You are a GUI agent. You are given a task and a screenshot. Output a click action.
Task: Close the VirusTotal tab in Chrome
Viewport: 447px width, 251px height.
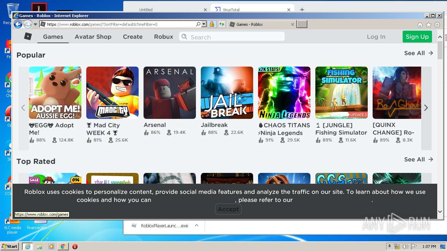289,10
